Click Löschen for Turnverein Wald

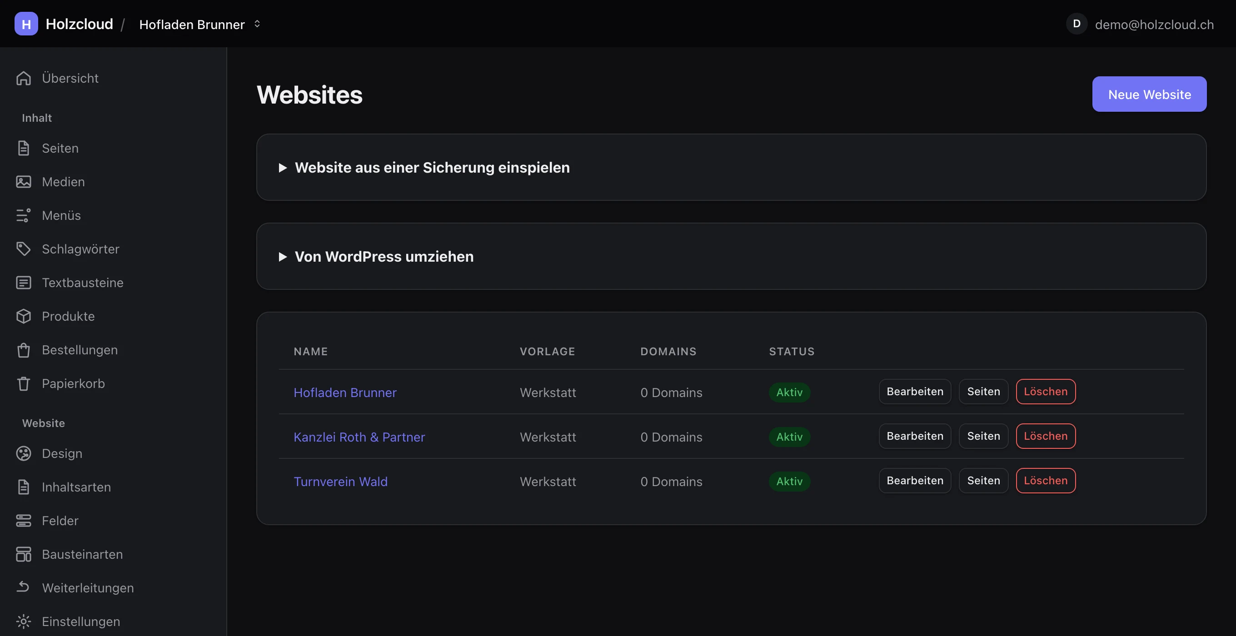pyautogui.click(x=1046, y=481)
